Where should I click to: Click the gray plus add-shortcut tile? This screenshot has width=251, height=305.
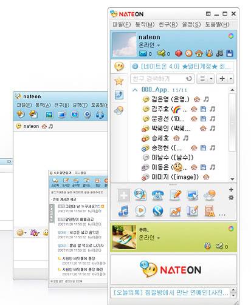[124, 195]
